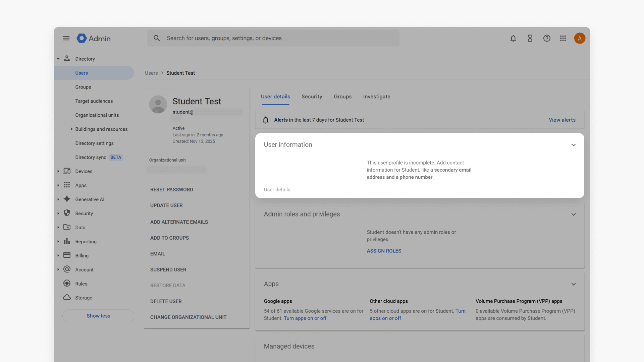Collapse the Directory section arrow
The width and height of the screenshot is (644, 362).
[x=58, y=59]
